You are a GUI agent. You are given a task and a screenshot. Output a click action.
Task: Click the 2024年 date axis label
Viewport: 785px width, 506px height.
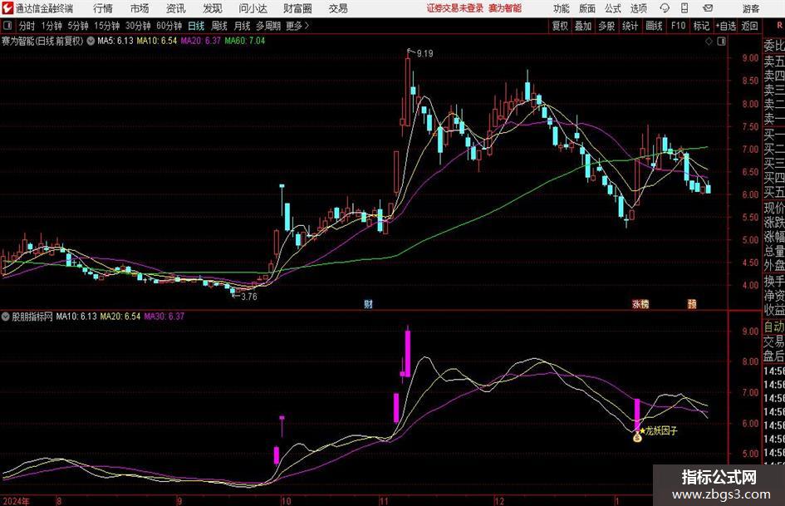16,501
